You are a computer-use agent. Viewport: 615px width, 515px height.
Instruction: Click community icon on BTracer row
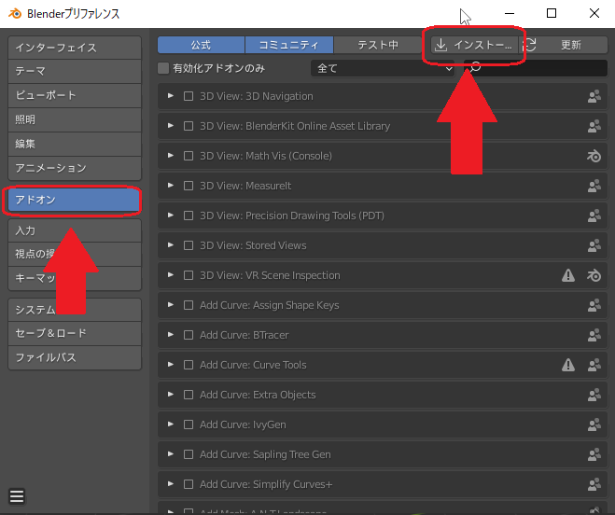pos(594,335)
